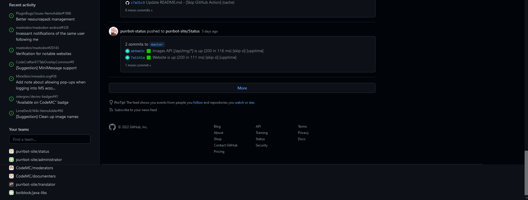Open Clean up image names suggestion

click(x=47, y=117)
